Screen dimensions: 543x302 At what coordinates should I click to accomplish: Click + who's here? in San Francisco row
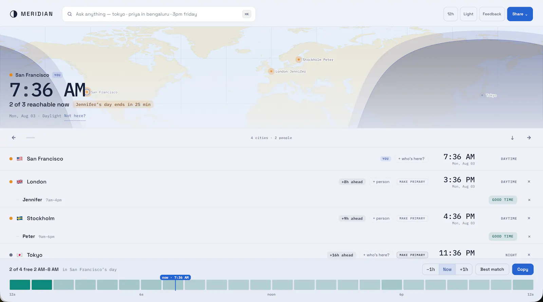(x=411, y=159)
